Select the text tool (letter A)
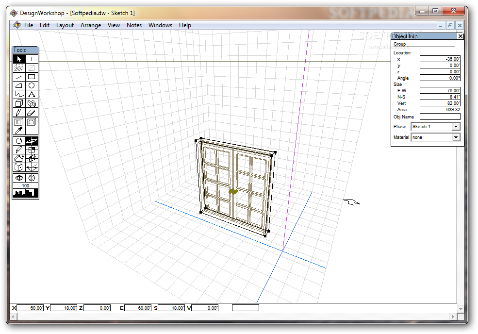This screenshot has width=478, height=334. coord(32,95)
